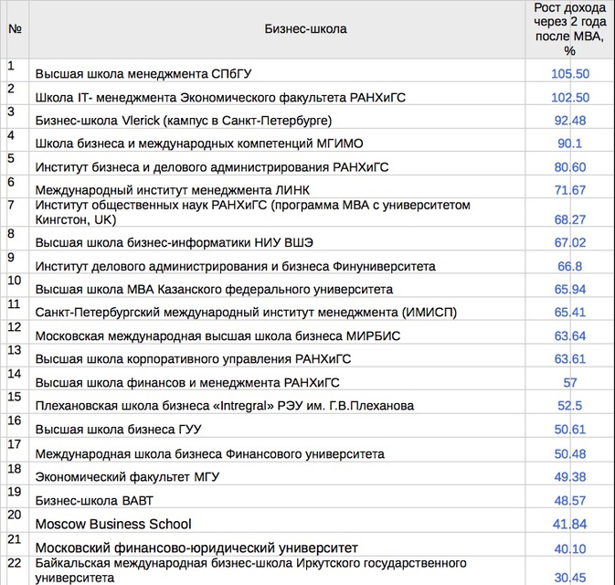Click the value 30.45

[x=570, y=578]
